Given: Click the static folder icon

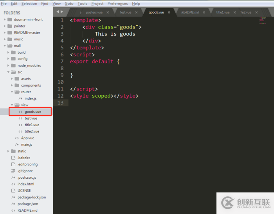Looking at the screenshot, I should [x=13, y=151].
